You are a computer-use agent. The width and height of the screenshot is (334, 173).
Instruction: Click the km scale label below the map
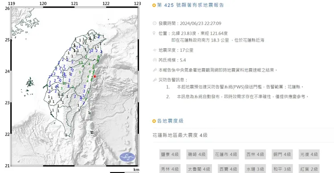tap(136, 169)
